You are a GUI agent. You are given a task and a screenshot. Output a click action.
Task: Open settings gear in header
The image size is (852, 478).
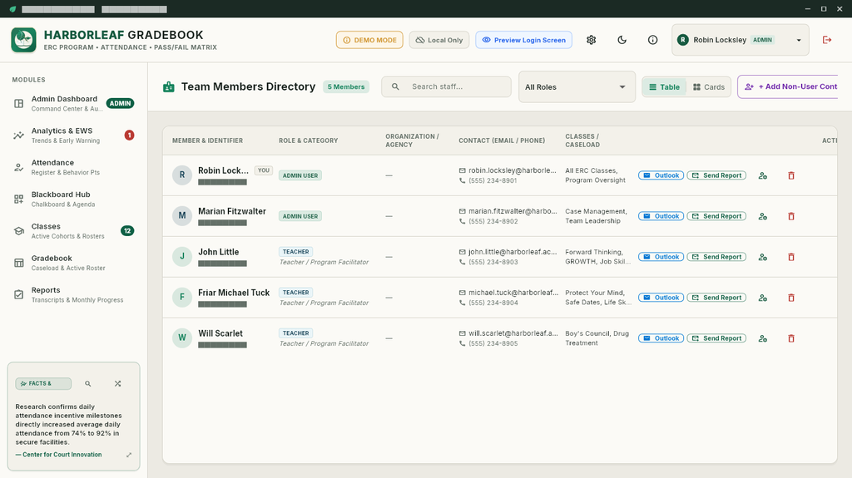pos(592,40)
